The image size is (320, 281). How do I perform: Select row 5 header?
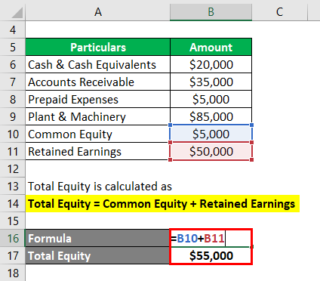(13, 47)
